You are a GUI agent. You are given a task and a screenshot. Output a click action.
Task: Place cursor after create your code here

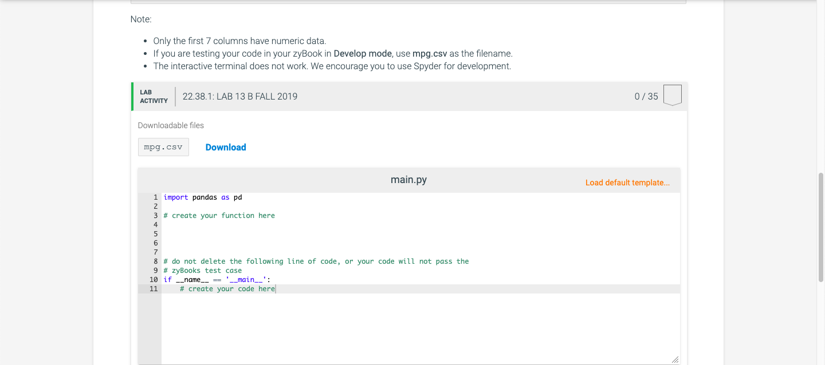pos(275,289)
